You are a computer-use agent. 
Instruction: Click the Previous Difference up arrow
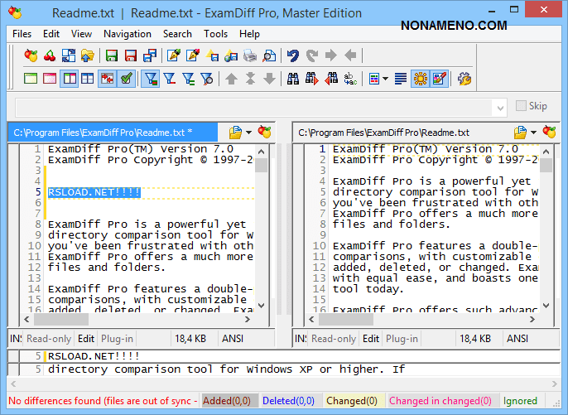coord(231,79)
